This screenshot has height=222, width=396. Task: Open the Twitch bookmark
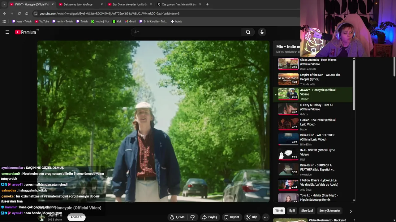click(82, 22)
